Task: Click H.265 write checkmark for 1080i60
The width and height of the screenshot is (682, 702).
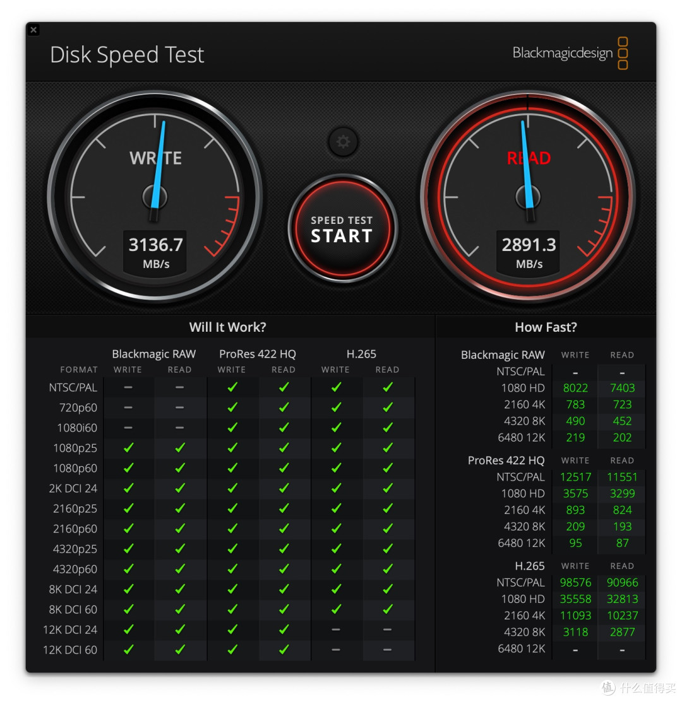Action: [336, 428]
